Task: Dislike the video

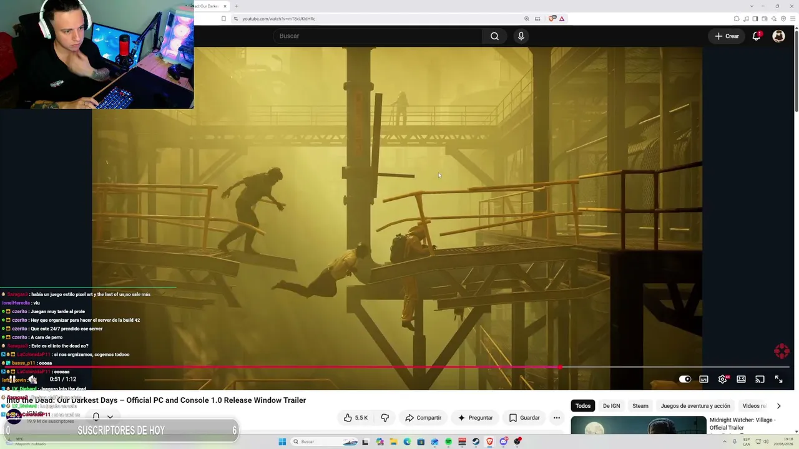Action: (x=385, y=418)
